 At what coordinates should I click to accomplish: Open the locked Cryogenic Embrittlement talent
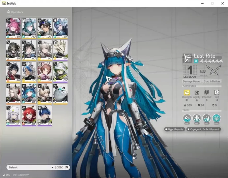(204, 129)
